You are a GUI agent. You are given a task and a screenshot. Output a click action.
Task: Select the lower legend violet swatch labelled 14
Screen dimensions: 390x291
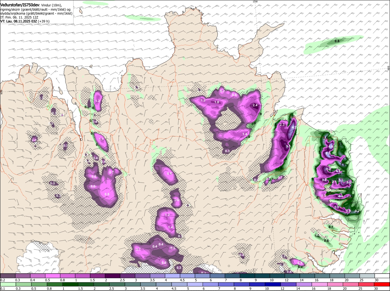304,285
